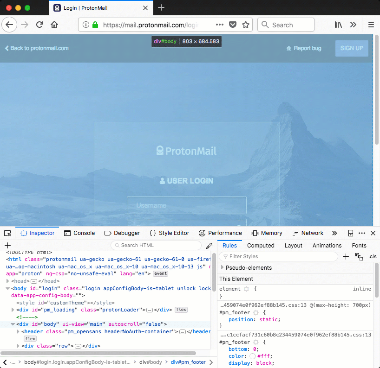Screen dimensions: 380x368
Task: Select the Animations sidebar tab
Action: pyautogui.click(x=327, y=246)
